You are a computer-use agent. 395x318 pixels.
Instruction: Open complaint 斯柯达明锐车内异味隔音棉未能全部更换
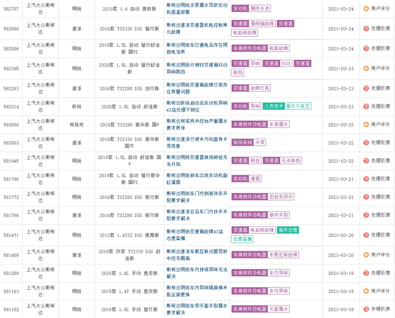tap(197, 291)
